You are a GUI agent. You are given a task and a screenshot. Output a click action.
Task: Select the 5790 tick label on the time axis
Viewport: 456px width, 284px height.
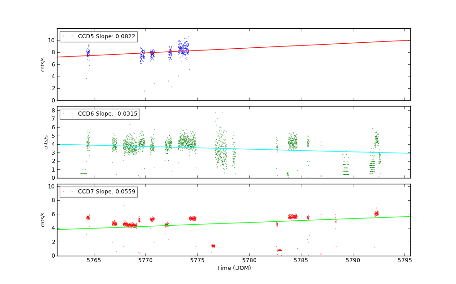coord(352,261)
